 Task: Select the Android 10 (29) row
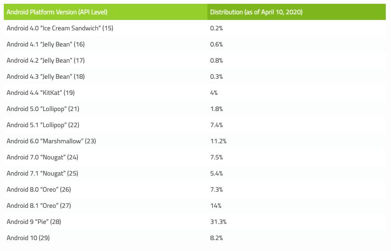pyautogui.click(x=29, y=238)
